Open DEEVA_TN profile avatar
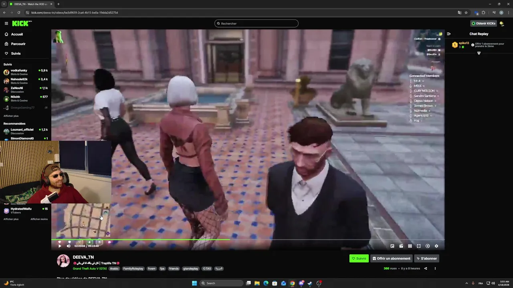 63,261
